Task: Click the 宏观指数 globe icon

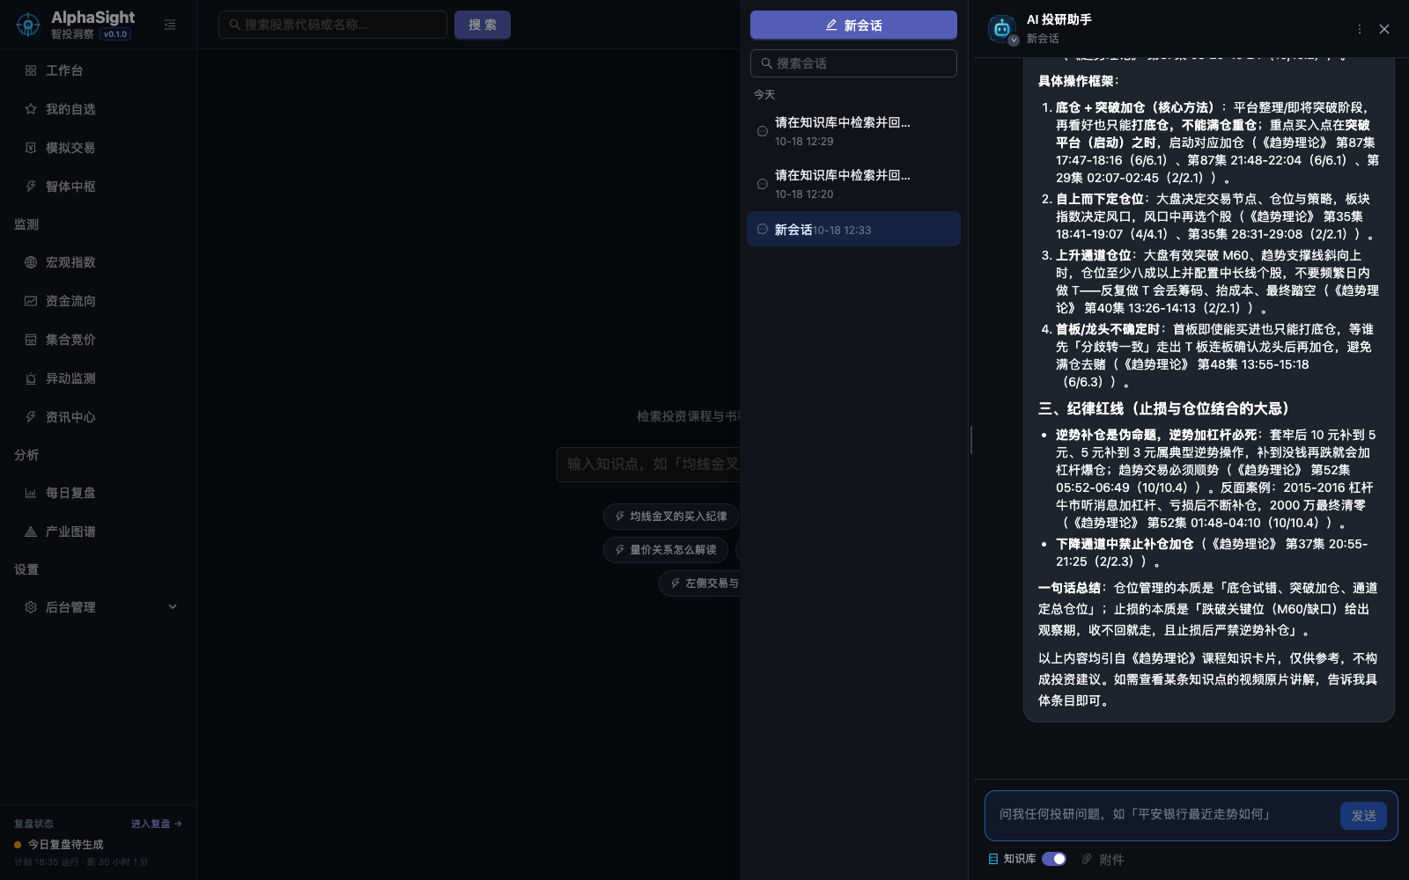Action: click(31, 262)
